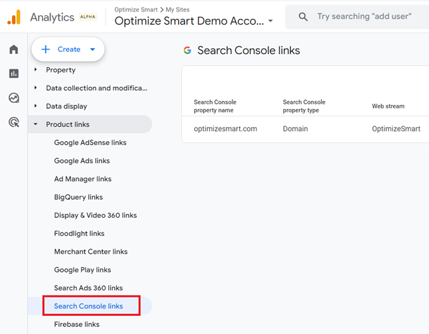Open Merchant Center links

click(91, 252)
